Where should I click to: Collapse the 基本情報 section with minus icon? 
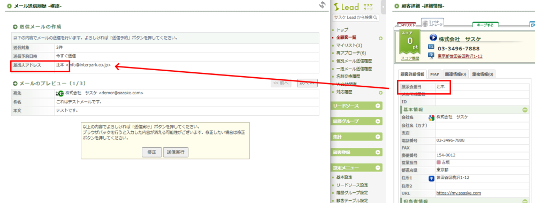pyautogui.click(x=525, y=110)
